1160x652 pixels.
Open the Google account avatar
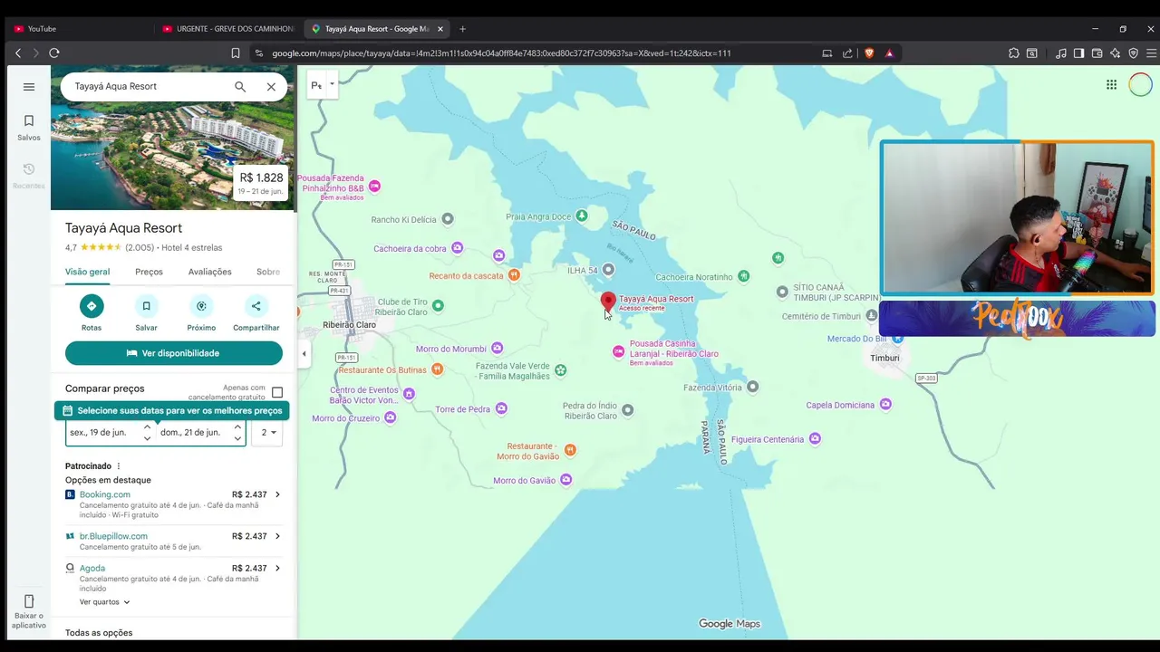1140,85
